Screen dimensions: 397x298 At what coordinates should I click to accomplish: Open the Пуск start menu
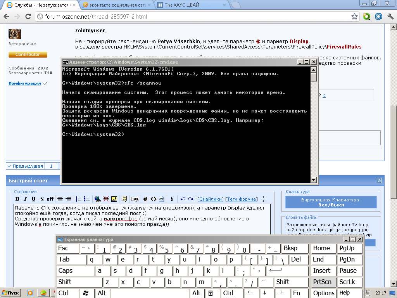click(10, 293)
